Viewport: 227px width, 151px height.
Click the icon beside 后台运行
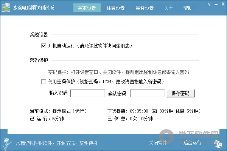pos(218,144)
